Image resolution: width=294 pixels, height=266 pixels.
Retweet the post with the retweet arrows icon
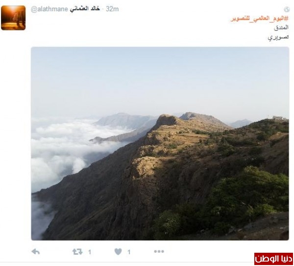pyautogui.click(x=77, y=252)
